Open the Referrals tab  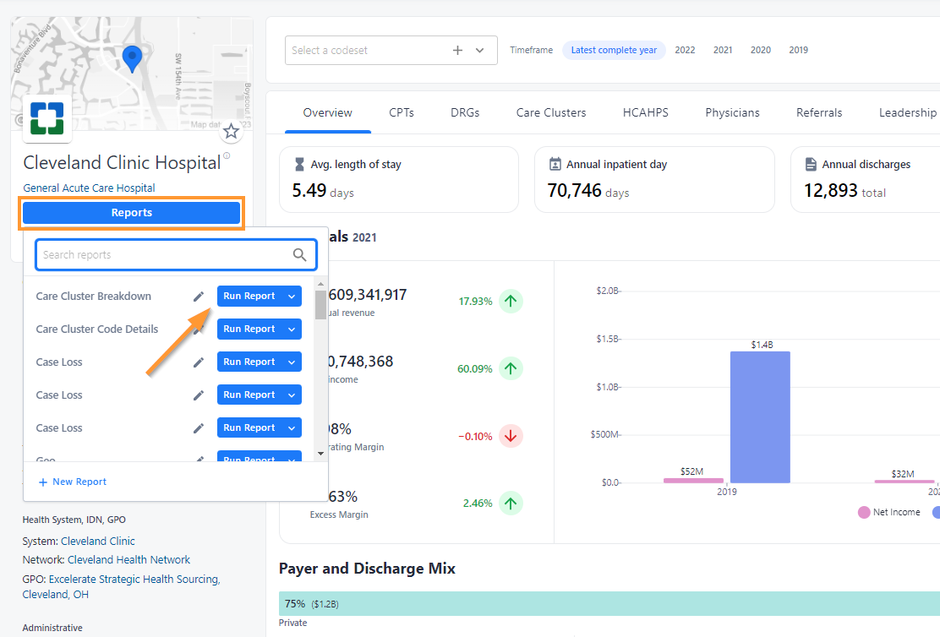pos(819,112)
